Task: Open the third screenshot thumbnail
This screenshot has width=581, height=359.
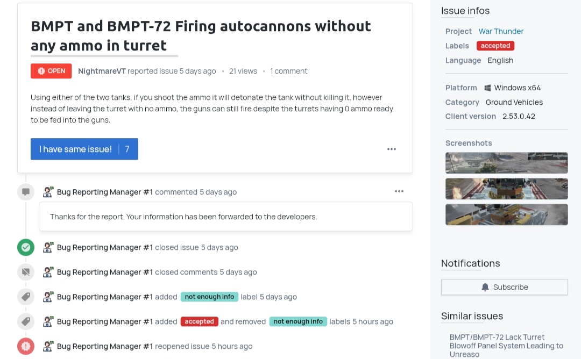Action: (x=506, y=214)
